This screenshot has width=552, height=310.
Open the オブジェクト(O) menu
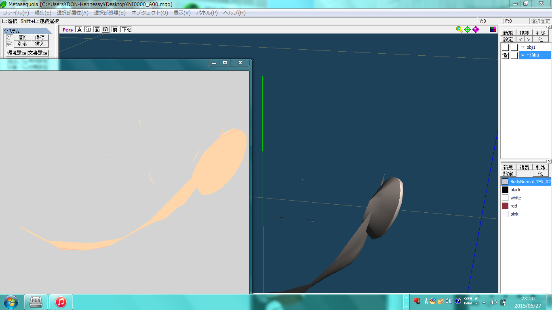point(150,13)
